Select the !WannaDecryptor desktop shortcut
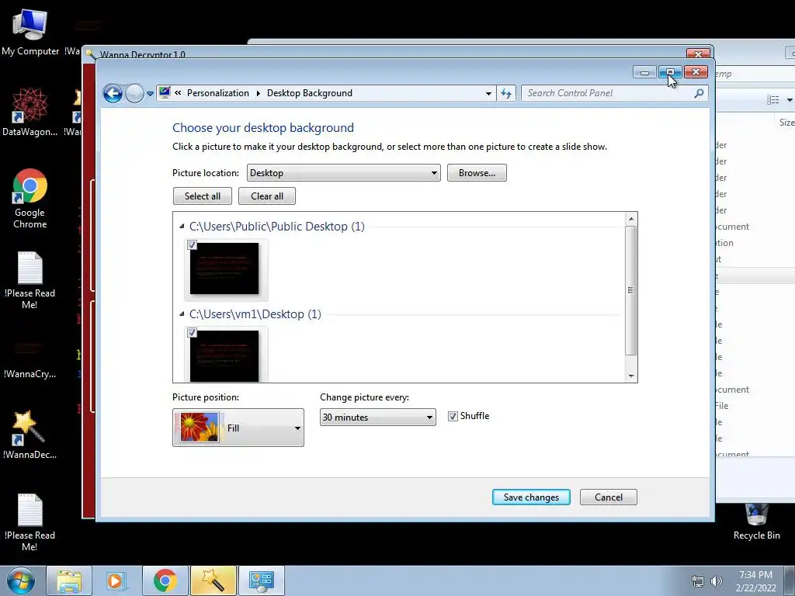The image size is (795, 596). tap(30, 435)
